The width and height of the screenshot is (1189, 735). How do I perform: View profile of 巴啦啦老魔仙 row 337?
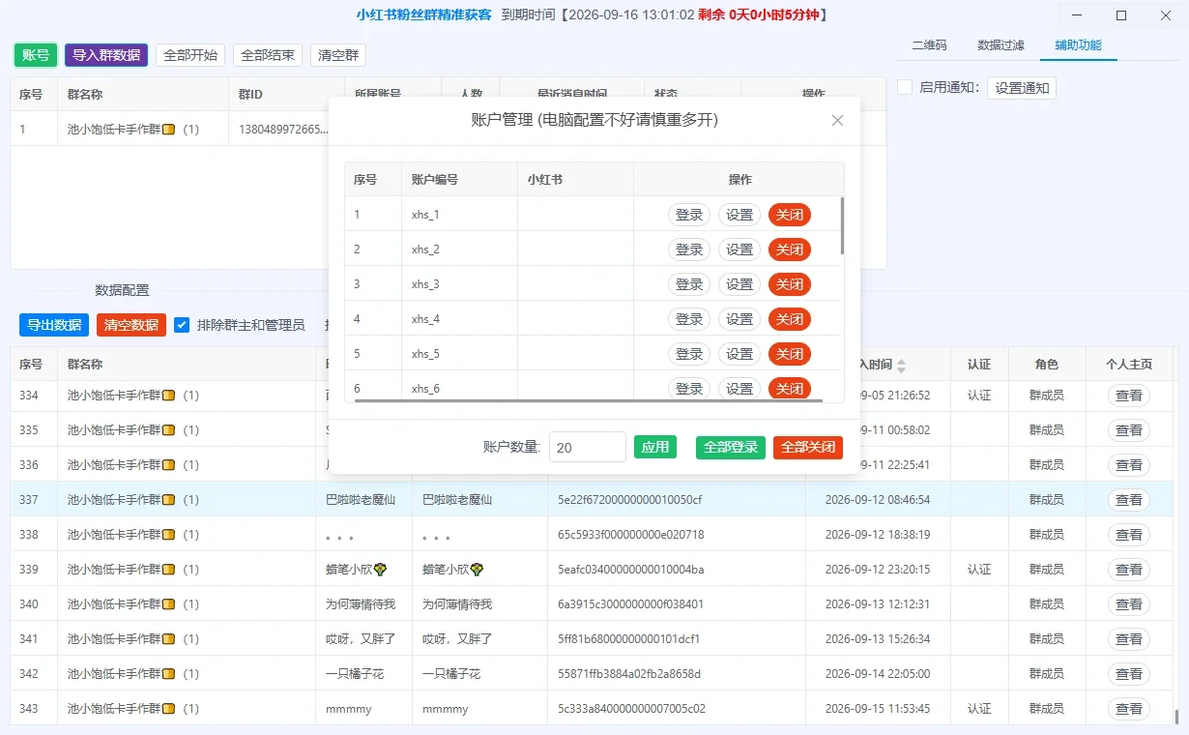point(1129,500)
